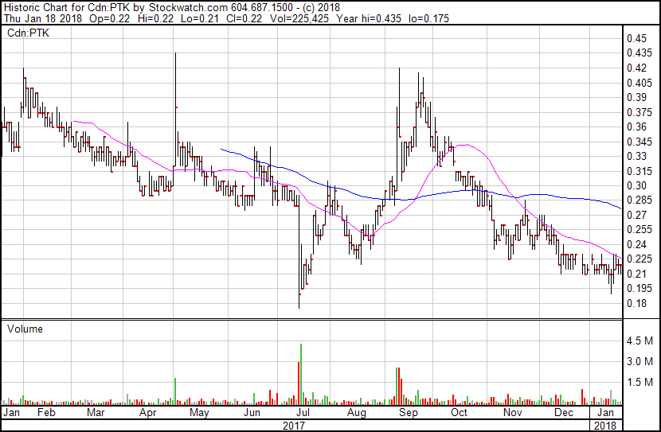Click the '2018' year label

pos(605,426)
